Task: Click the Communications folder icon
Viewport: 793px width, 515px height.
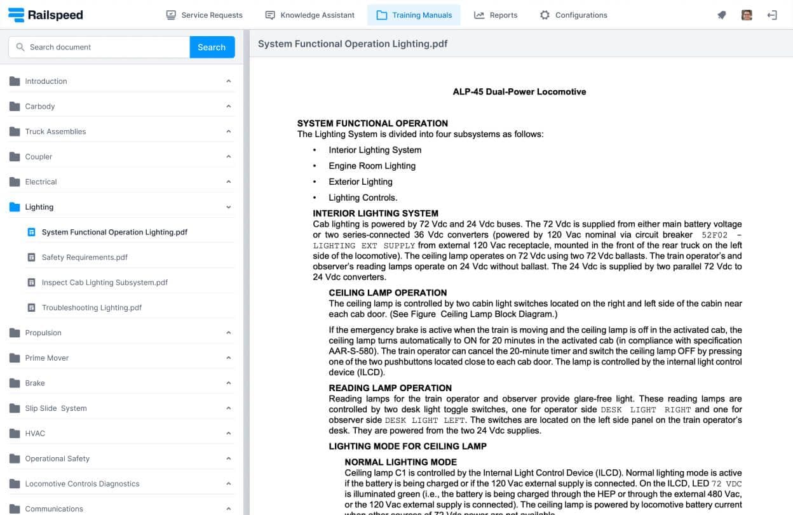Action: click(15, 509)
